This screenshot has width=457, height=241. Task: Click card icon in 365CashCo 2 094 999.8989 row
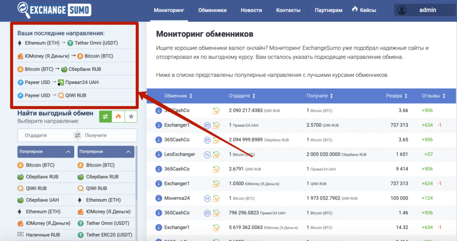point(207,140)
